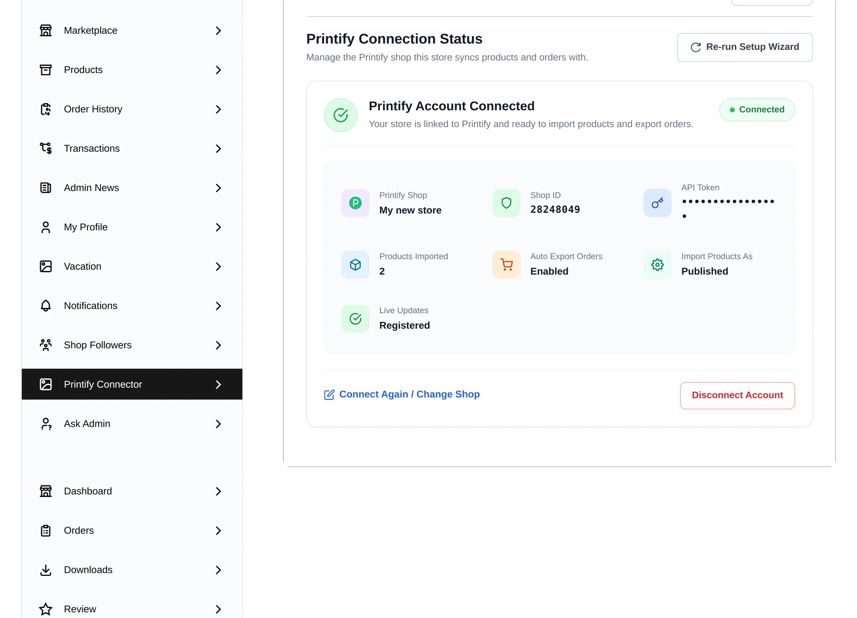The height and width of the screenshot is (618, 857).
Task: Expand the Marketplace chevron
Action: (218, 31)
